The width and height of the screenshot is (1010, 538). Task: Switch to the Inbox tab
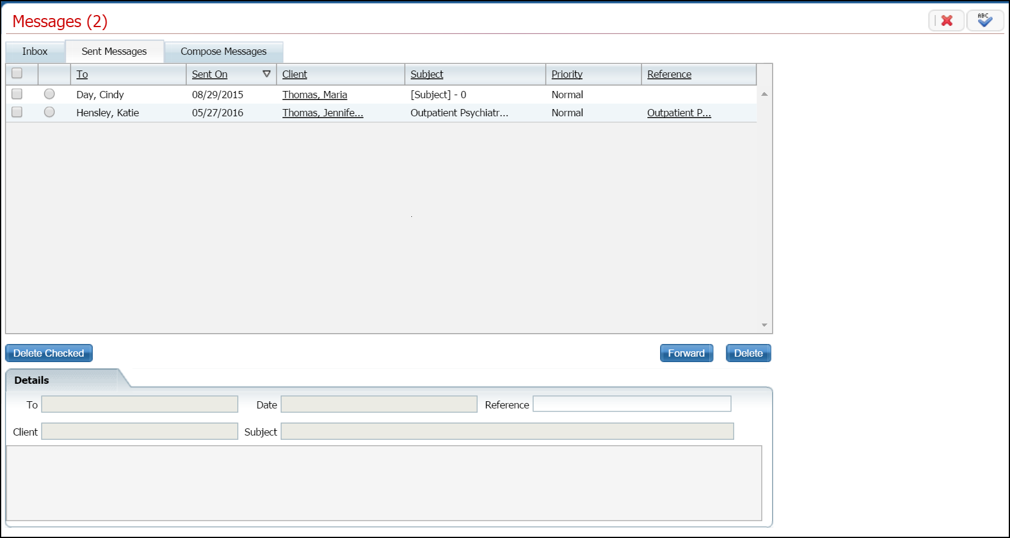(35, 52)
